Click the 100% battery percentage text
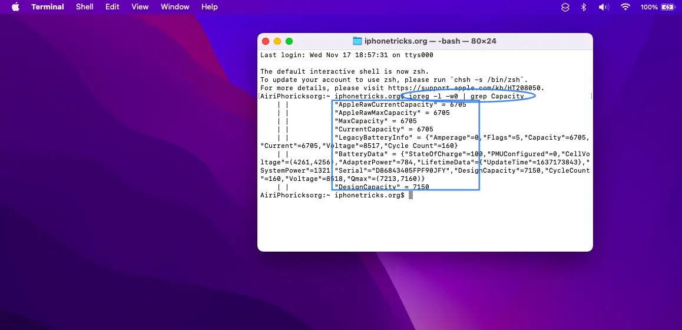 649,7
